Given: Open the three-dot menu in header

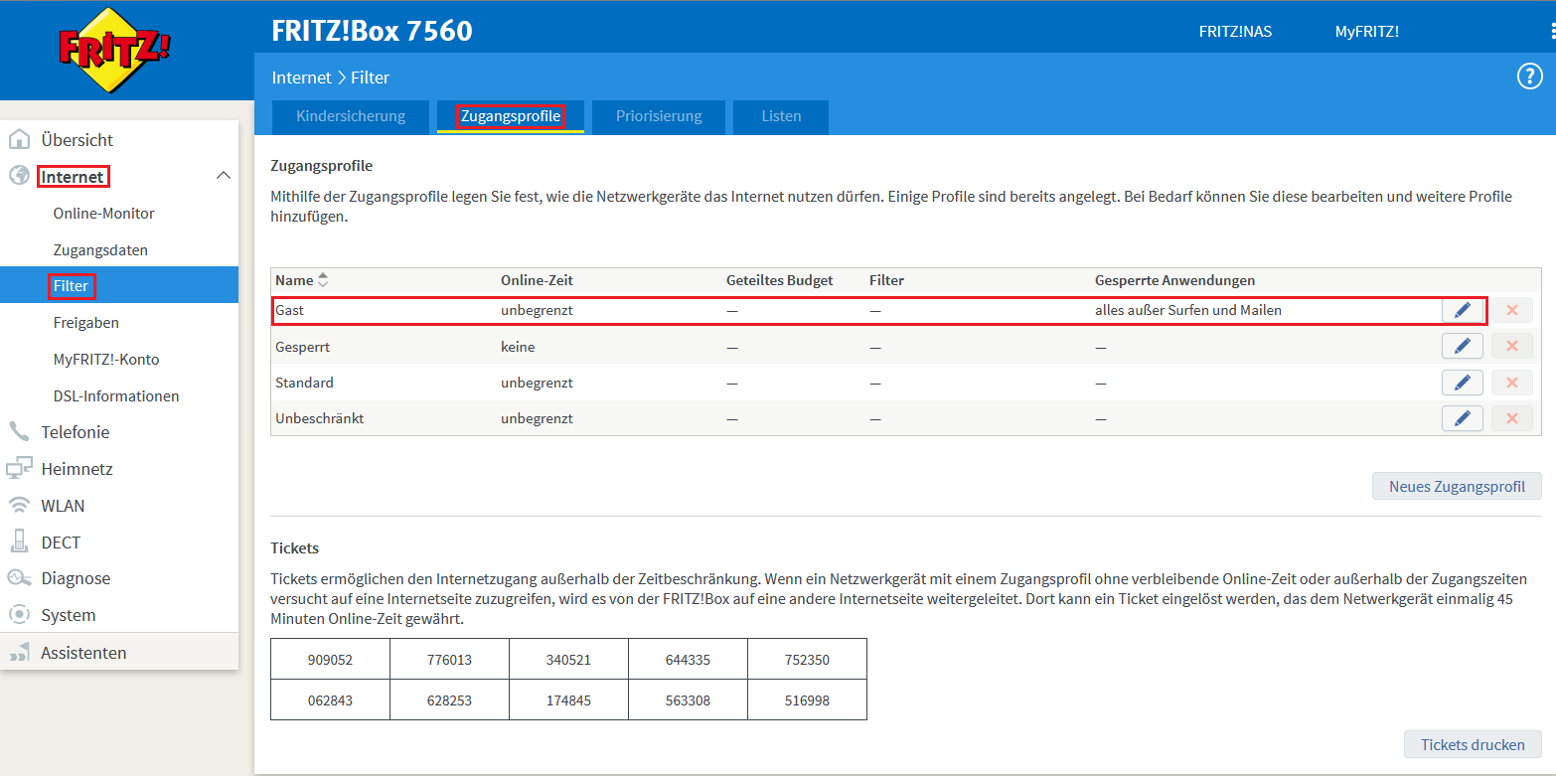Looking at the screenshot, I should [1552, 32].
